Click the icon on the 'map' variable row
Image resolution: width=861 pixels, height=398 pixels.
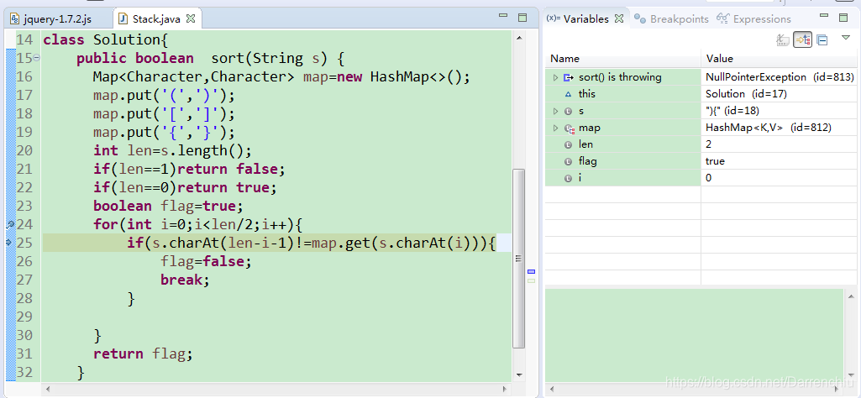(x=569, y=128)
